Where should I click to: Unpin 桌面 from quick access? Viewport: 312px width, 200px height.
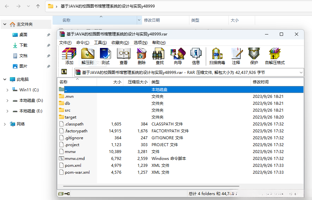tap(48, 35)
